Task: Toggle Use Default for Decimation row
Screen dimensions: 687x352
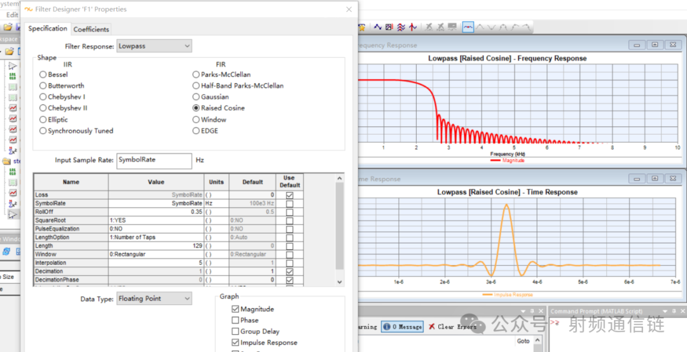Action: tap(289, 271)
